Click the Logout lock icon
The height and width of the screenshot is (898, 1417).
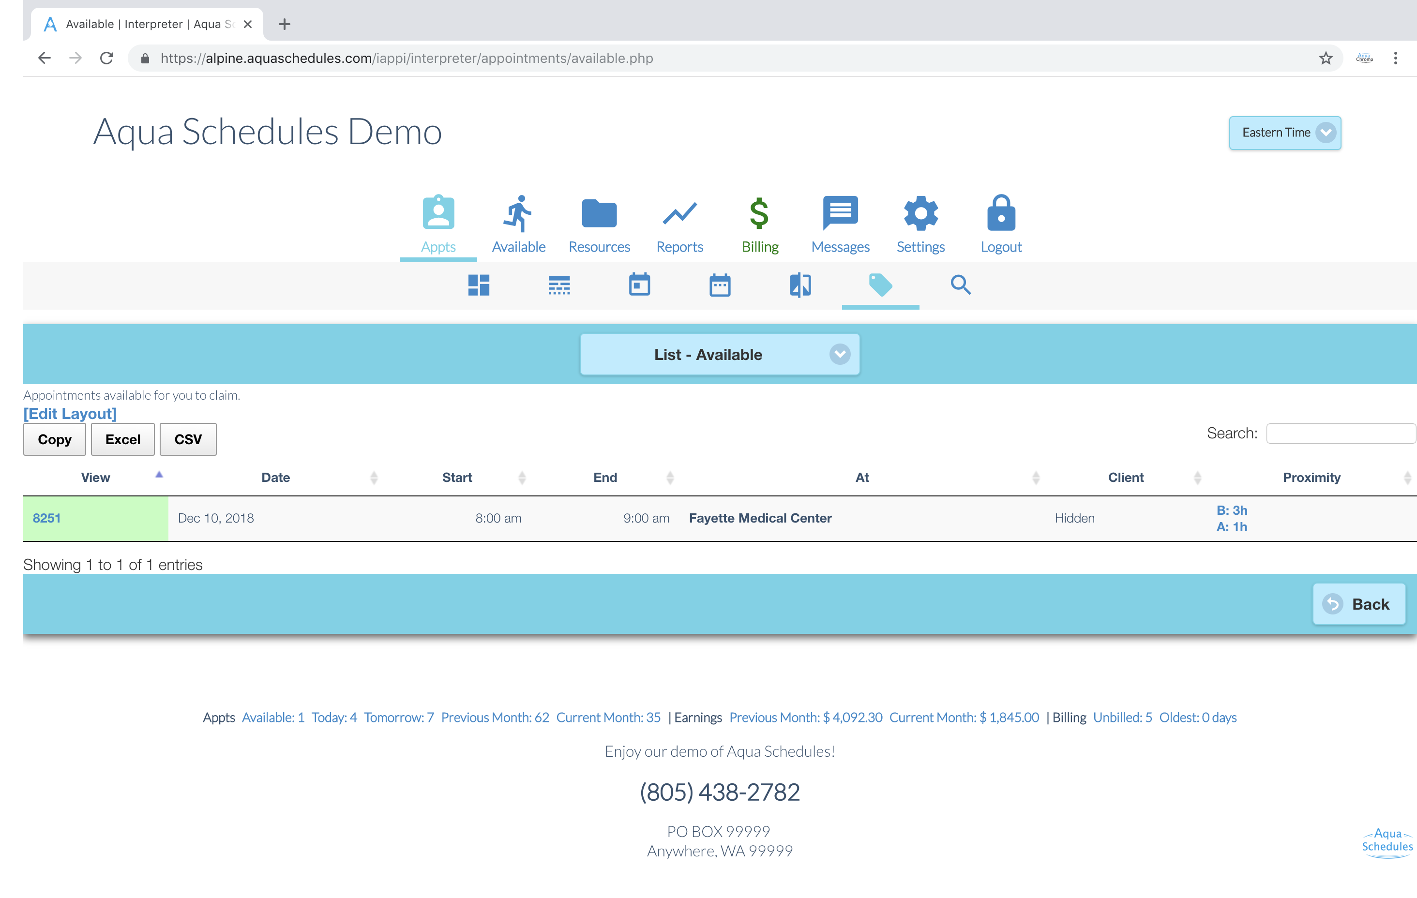[1001, 212]
